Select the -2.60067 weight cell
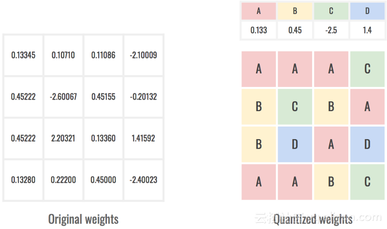Screen dimensions: 387x229 (x=63, y=97)
